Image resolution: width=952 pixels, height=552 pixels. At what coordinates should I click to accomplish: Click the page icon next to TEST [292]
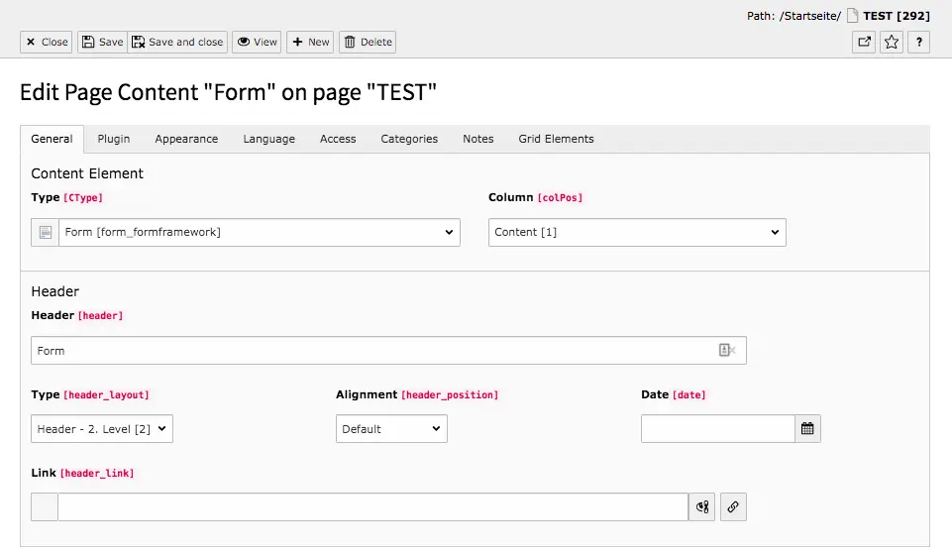(852, 15)
